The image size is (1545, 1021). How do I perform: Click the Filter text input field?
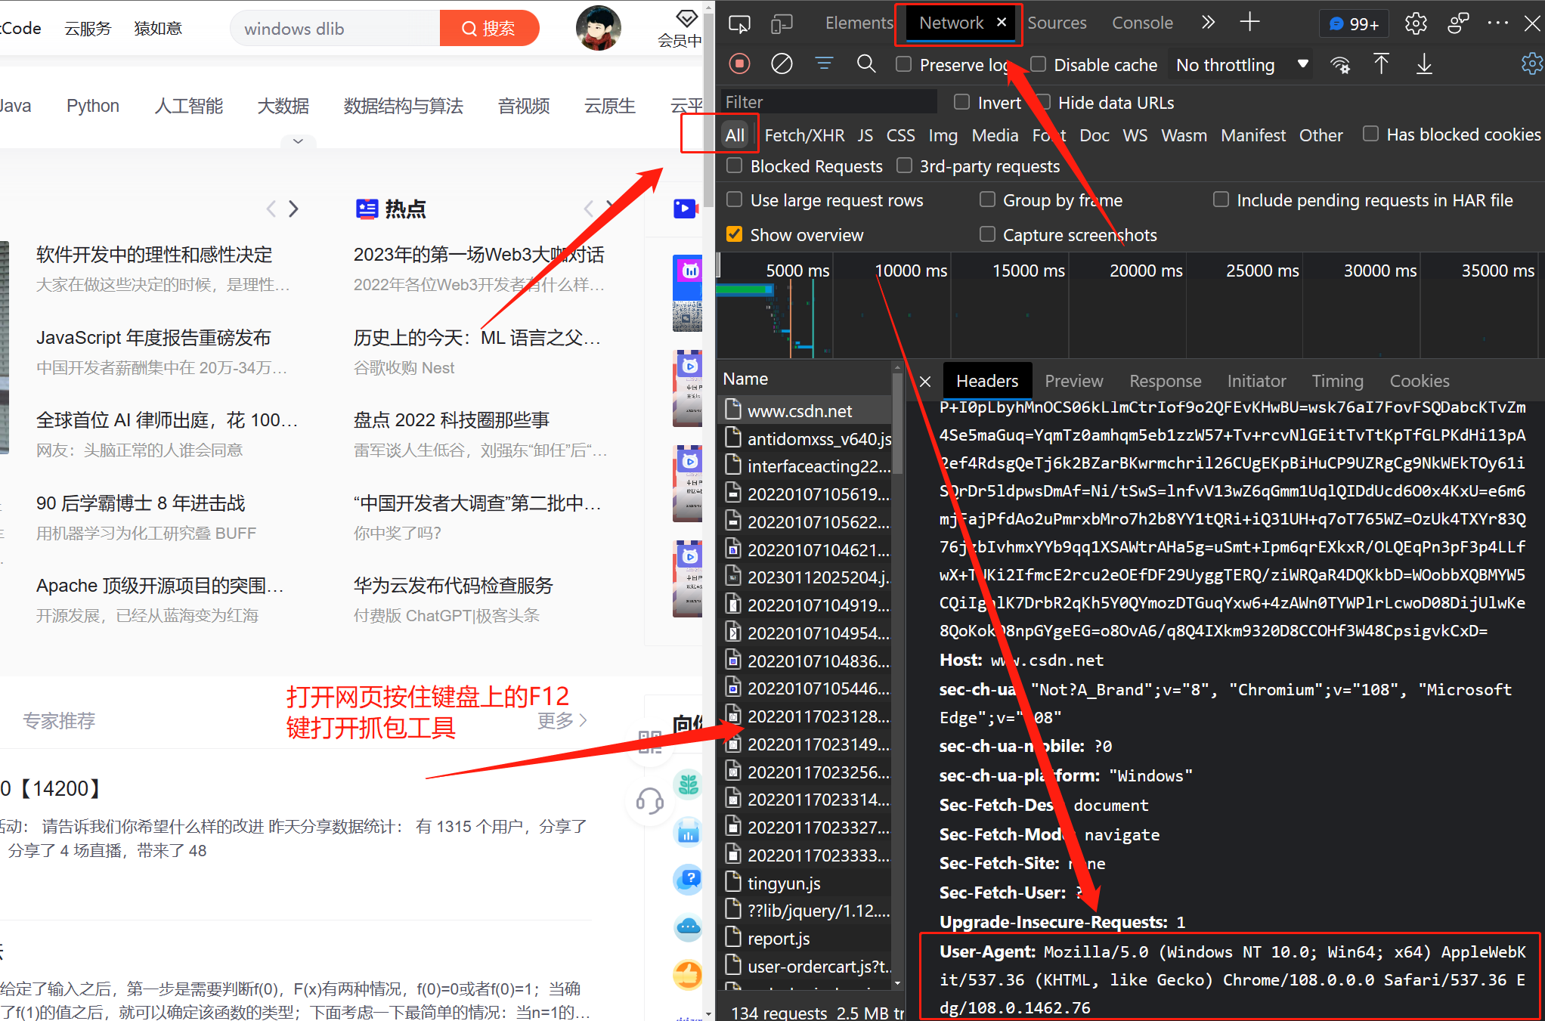(828, 102)
